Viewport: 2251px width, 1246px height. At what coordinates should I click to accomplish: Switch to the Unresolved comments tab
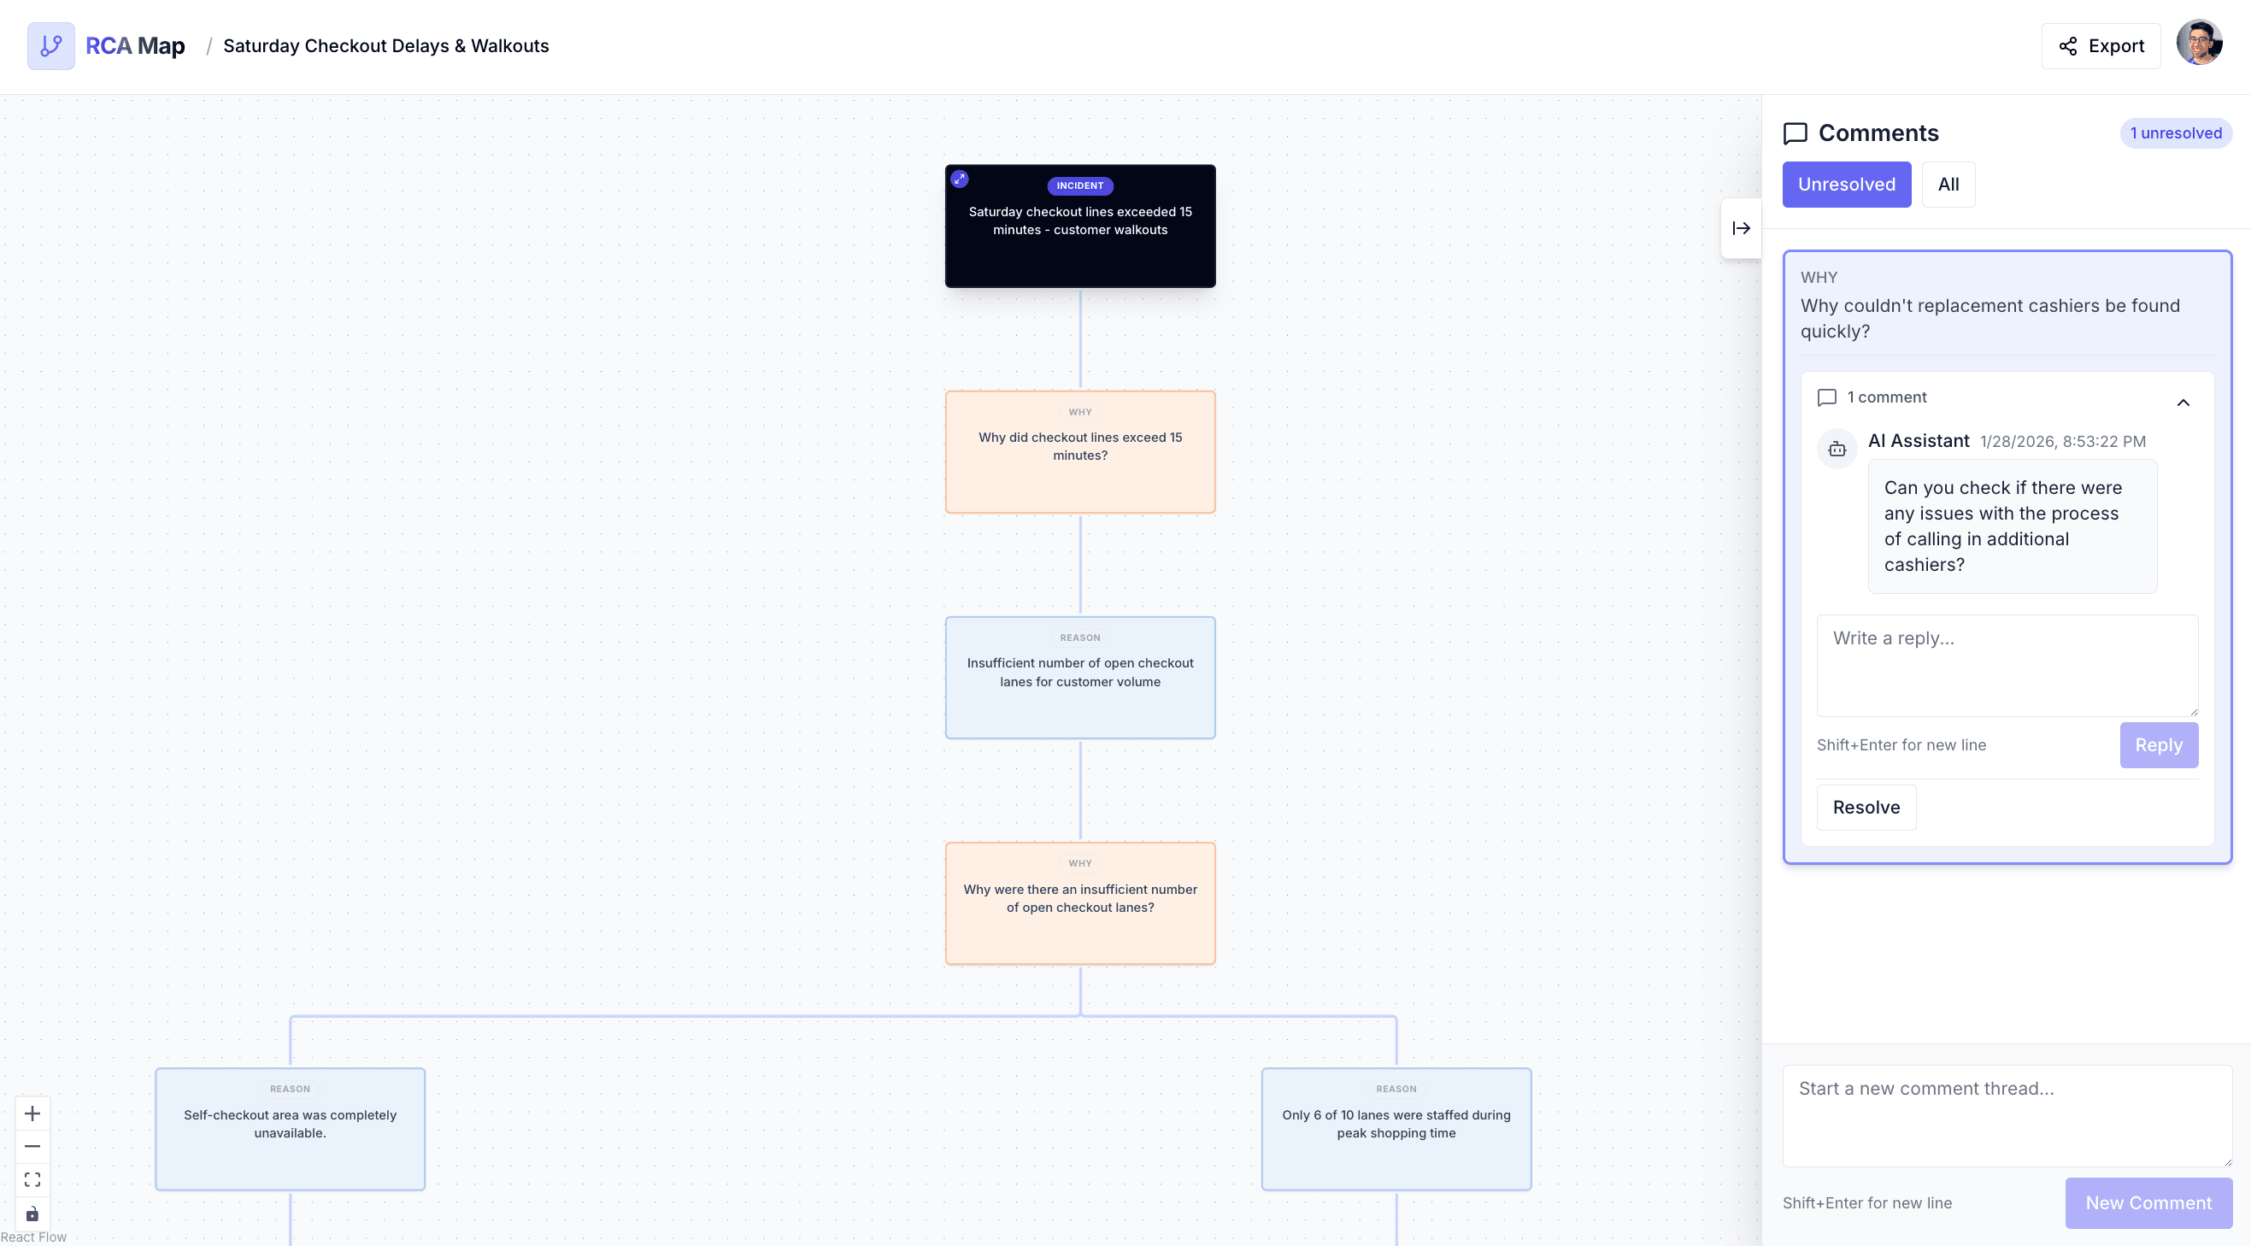click(x=1847, y=185)
